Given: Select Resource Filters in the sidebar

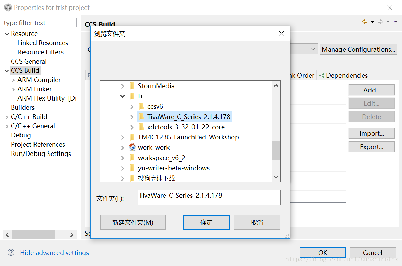Looking at the screenshot, I should pos(40,52).
